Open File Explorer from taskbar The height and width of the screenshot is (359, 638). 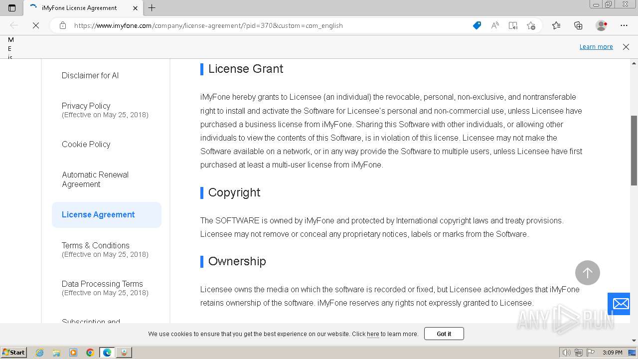[56, 353]
